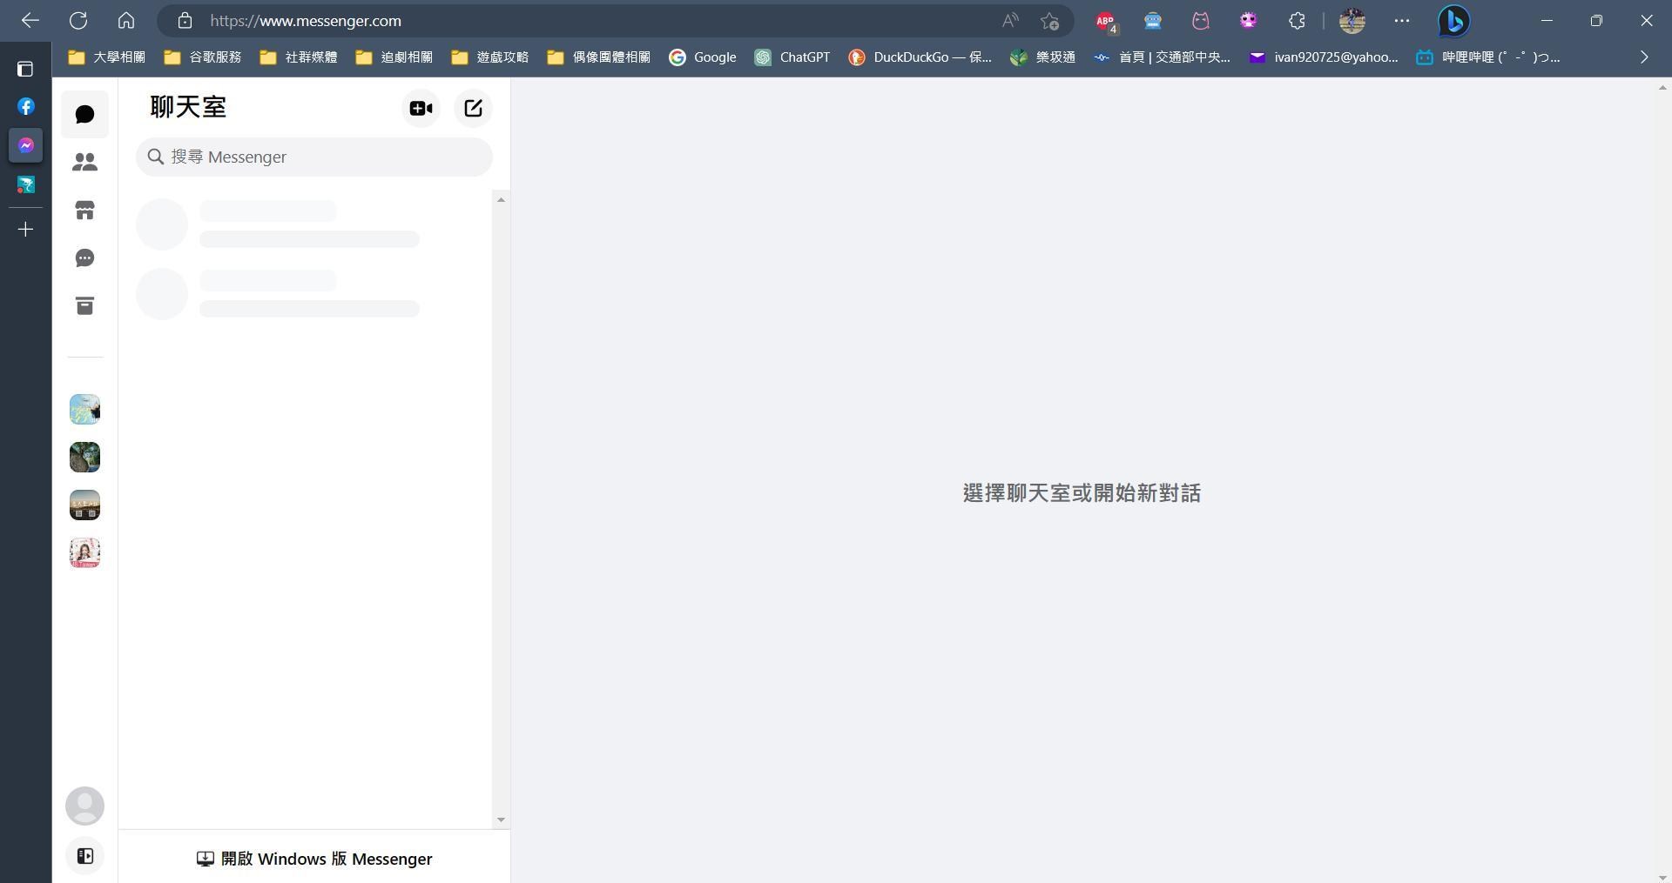The height and width of the screenshot is (883, 1672).
Task: Open archived chats
Action: (x=84, y=305)
